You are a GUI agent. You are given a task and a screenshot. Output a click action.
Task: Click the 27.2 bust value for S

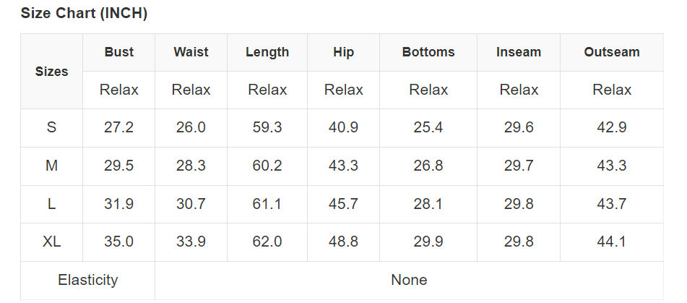(118, 127)
